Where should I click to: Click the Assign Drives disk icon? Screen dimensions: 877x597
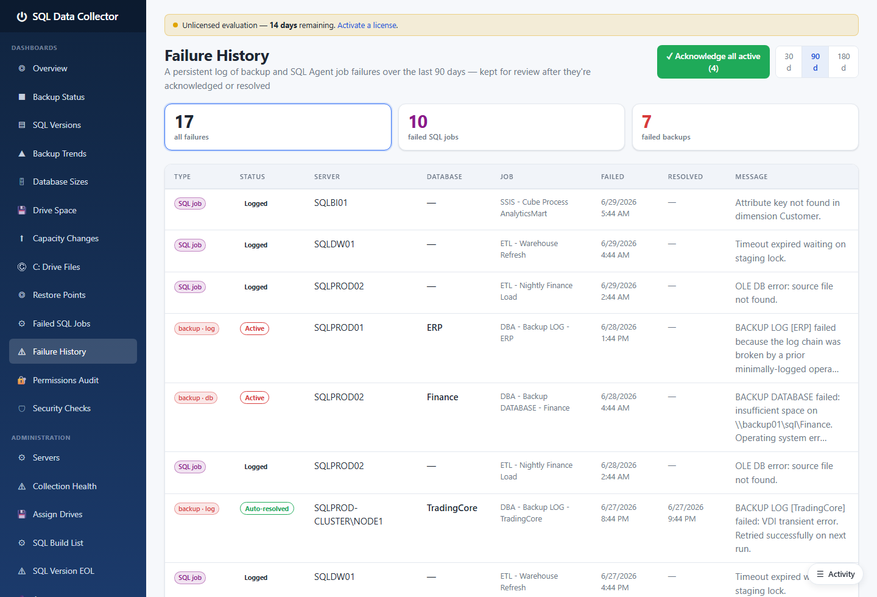tap(22, 514)
